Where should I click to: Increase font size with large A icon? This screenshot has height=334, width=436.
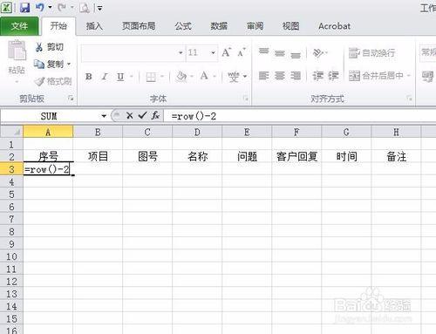point(226,52)
